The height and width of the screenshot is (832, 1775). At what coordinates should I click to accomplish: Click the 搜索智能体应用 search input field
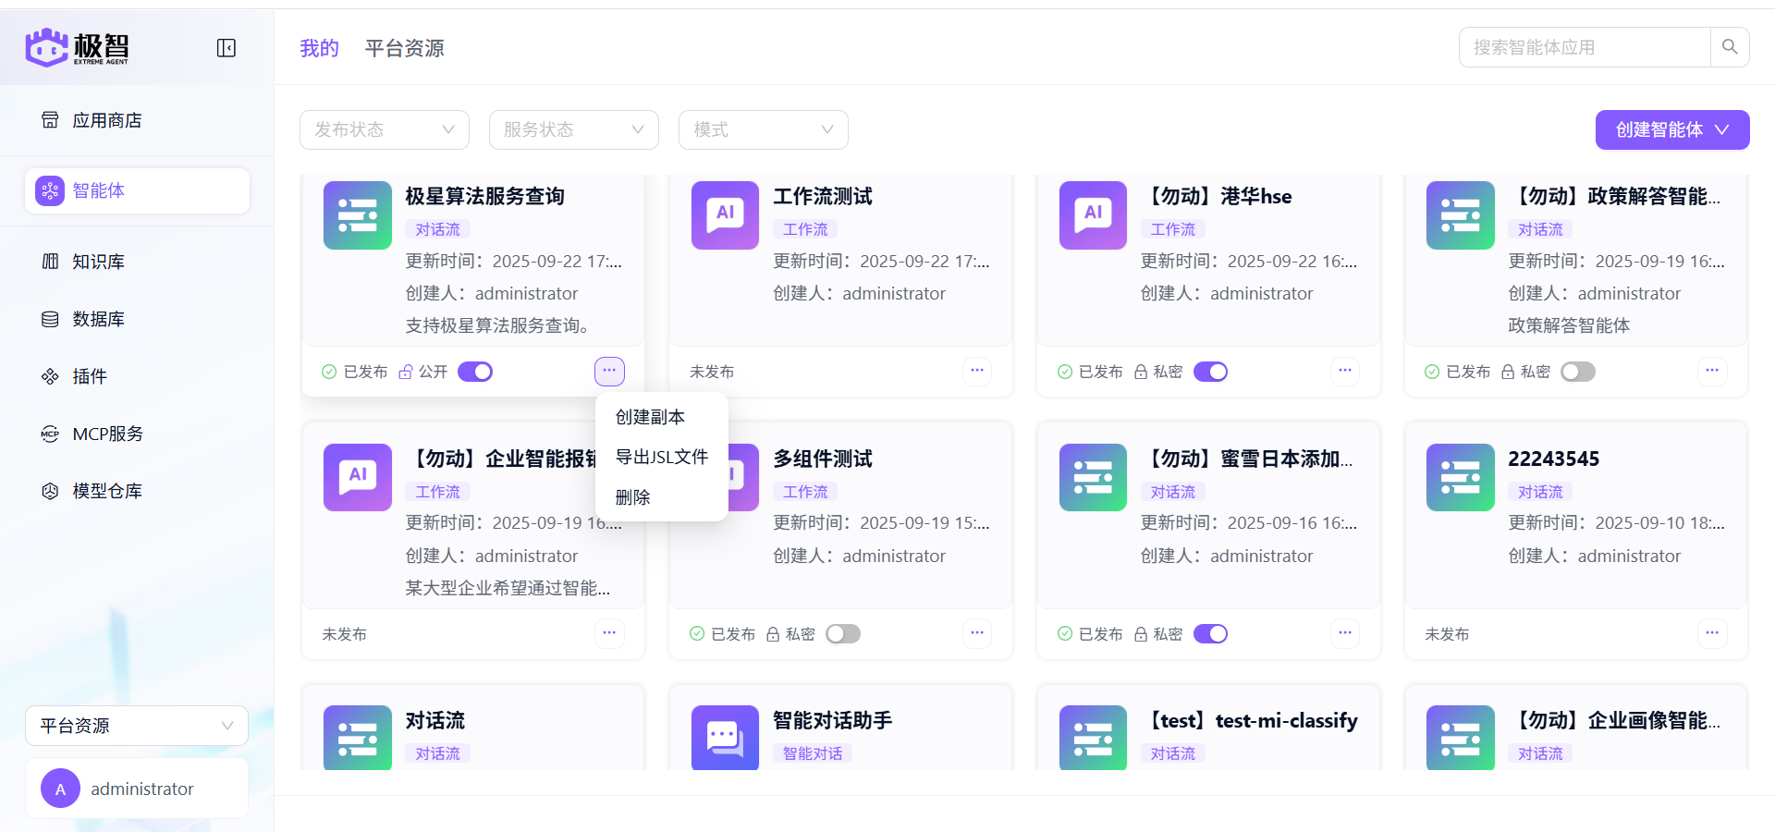(x=1584, y=46)
